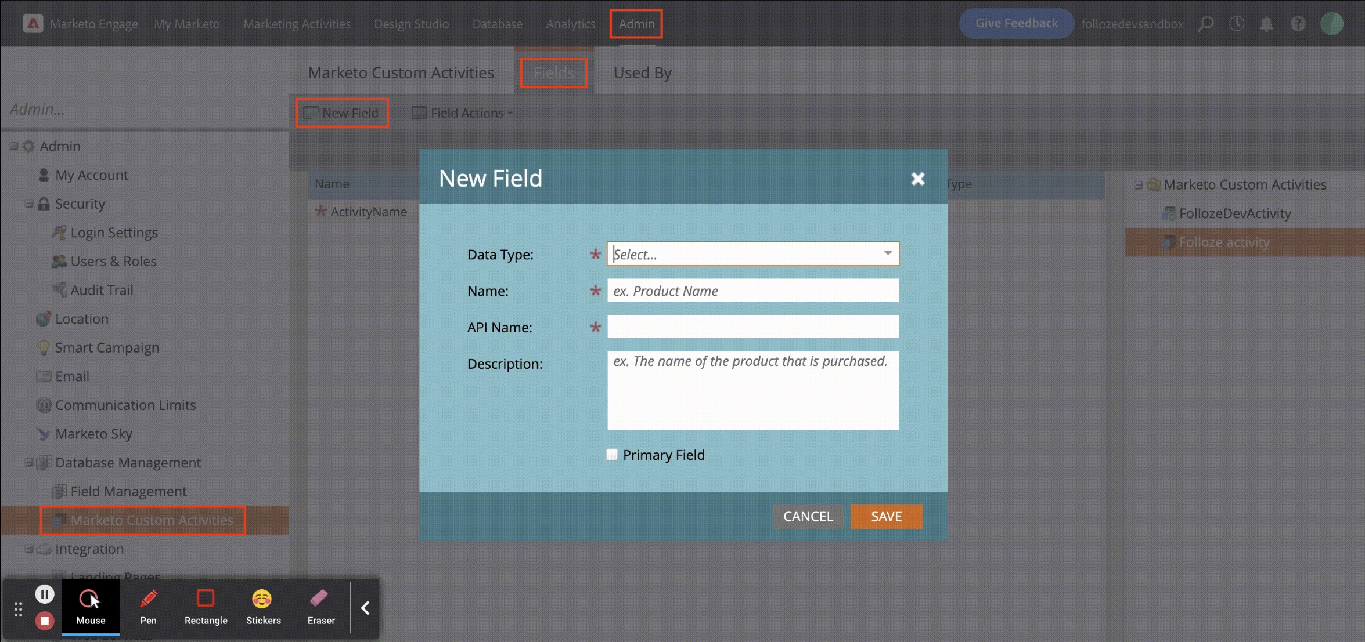Collapse the Security tree node
Image resolution: width=1365 pixels, height=642 pixels.
(28, 204)
